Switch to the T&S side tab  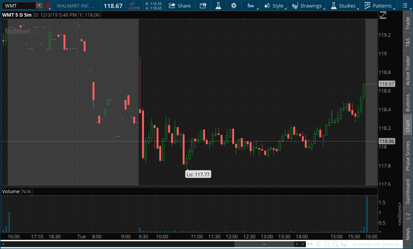[x=408, y=43]
